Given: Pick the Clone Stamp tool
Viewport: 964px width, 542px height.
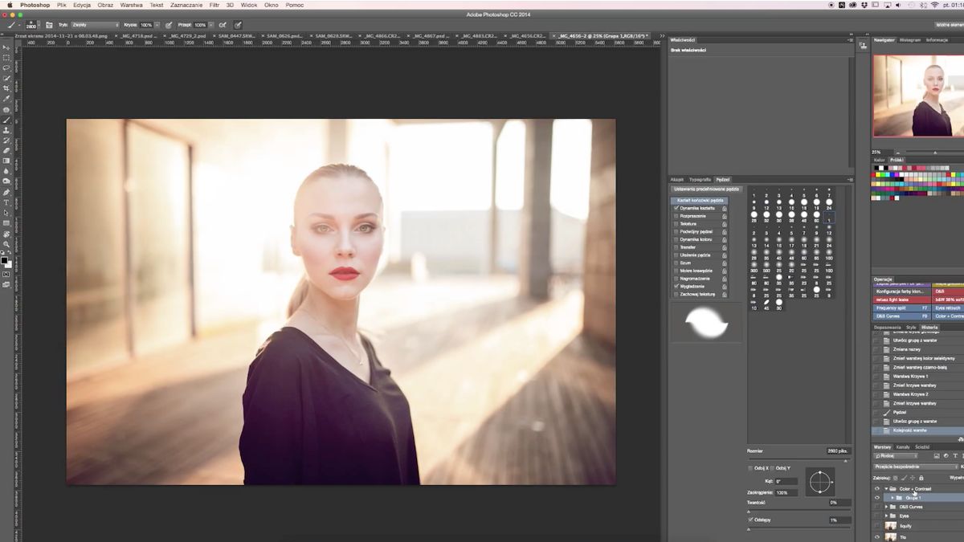Looking at the screenshot, I should 6,130.
